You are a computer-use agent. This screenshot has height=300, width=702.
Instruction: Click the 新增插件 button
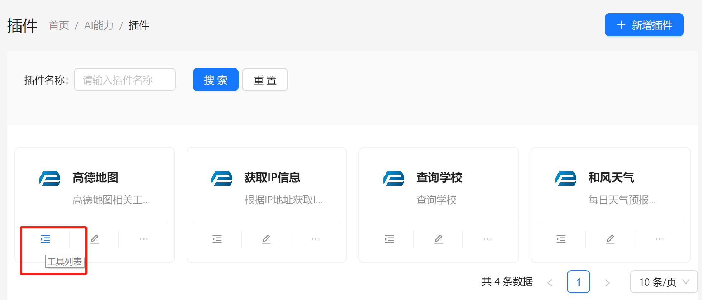tap(644, 25)
